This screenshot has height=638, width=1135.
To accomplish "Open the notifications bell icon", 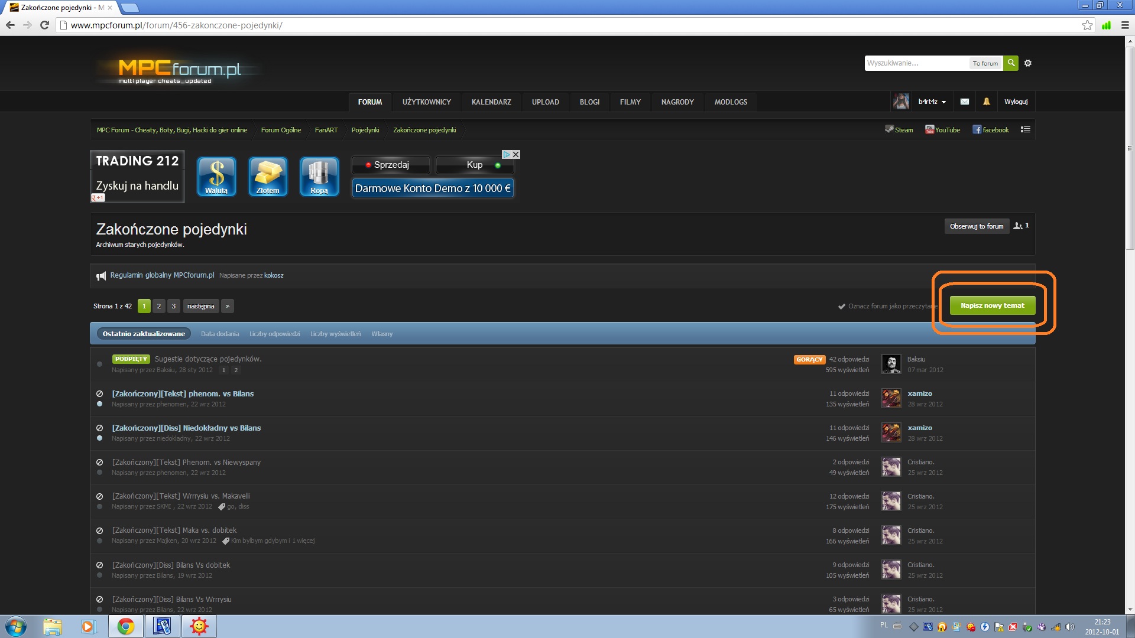I will pos(987,102).
